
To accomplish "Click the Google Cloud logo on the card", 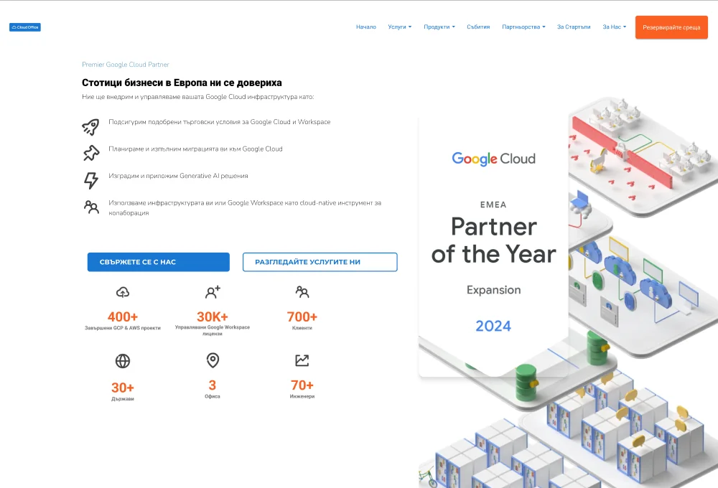I will [x=494, y=159].
